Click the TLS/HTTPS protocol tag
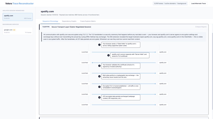The height and width of the screenshot is (119, 213). 46,27
